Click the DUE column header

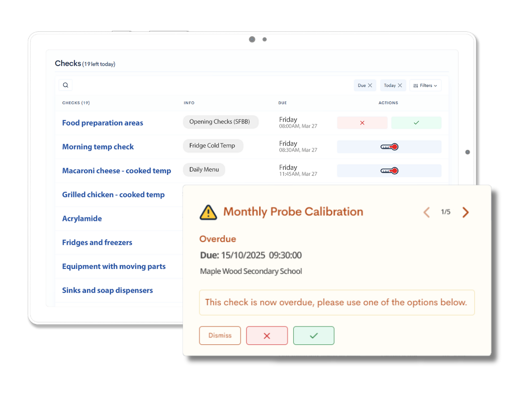[282, 103]
